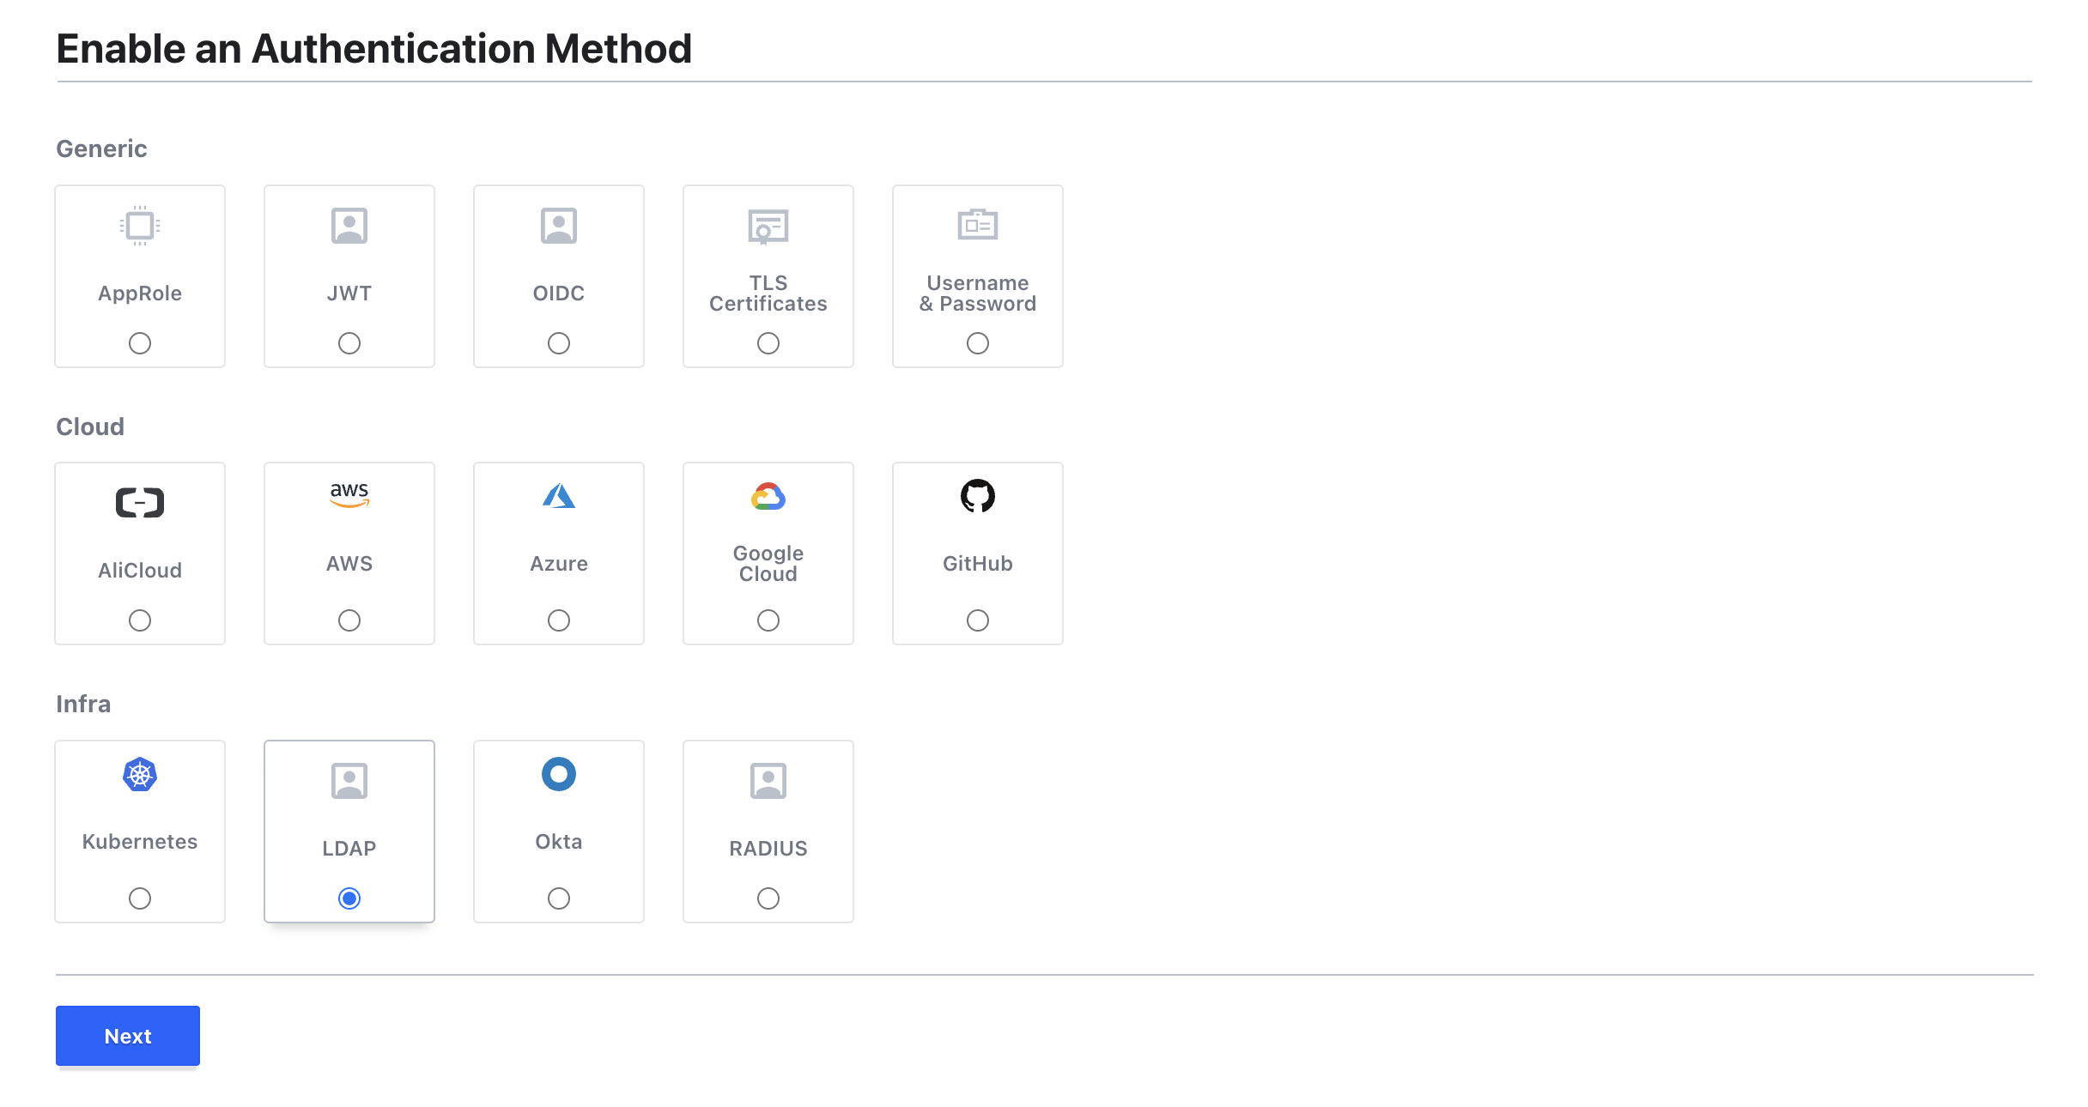Click the JWT label text
The image size is (2088, 1107).
(349, 293)
